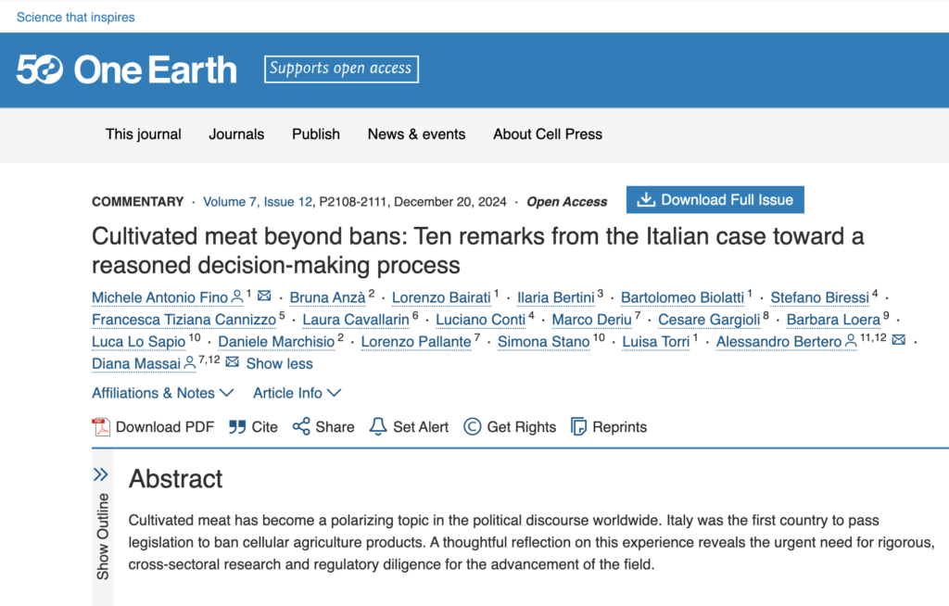Open the This journal menu

click(x=144, y=134)
